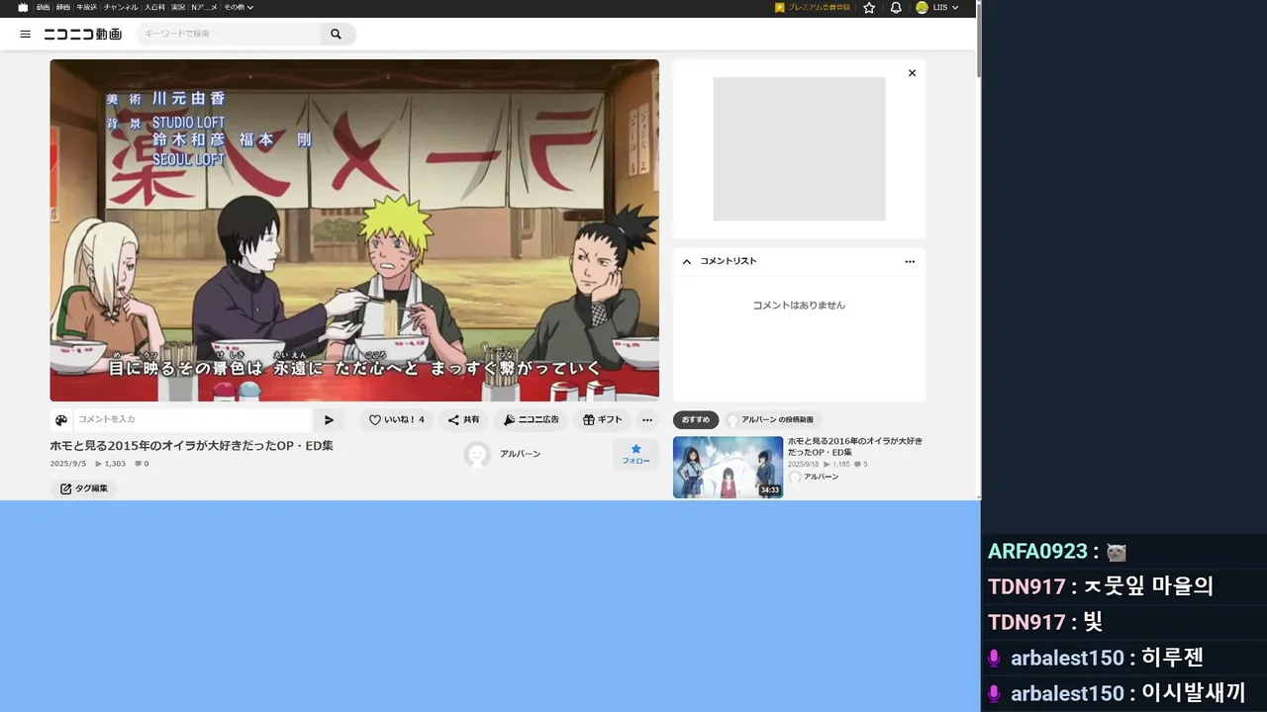1267x712 pixels.
Task: Open the comment color palette icon
Action: pyautogui.click(x=61, y=420)
